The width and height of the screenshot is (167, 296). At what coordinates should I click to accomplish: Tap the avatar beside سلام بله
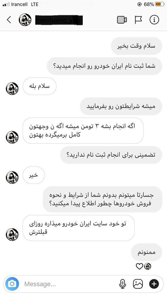[x=12, y=89]
